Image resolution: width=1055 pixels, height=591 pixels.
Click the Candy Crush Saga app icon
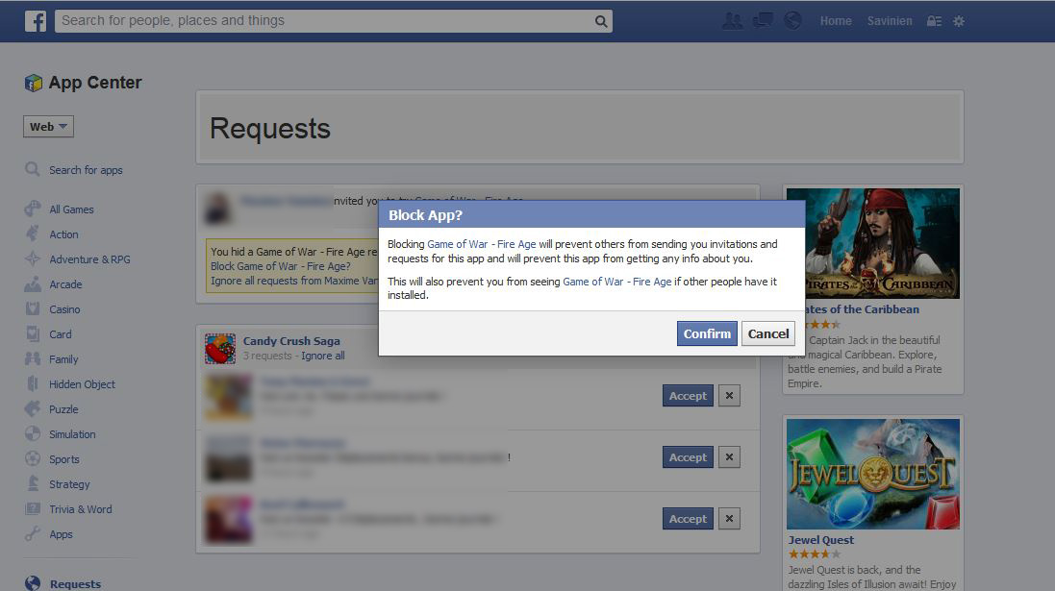coord(220,348)
